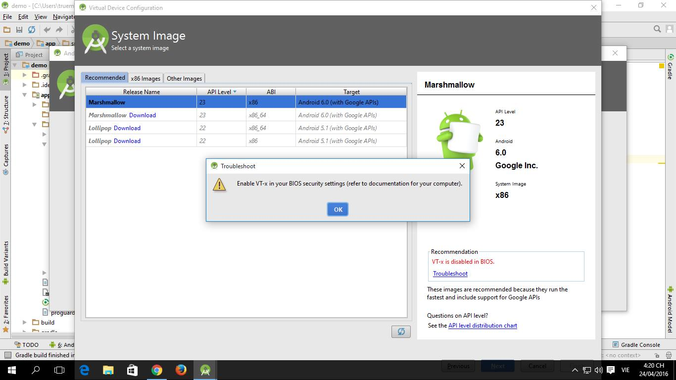Screen dimensions: 676x380
Task: Open the API level distribution chart link
Action: pyautogui.click(x=483, y=326)
